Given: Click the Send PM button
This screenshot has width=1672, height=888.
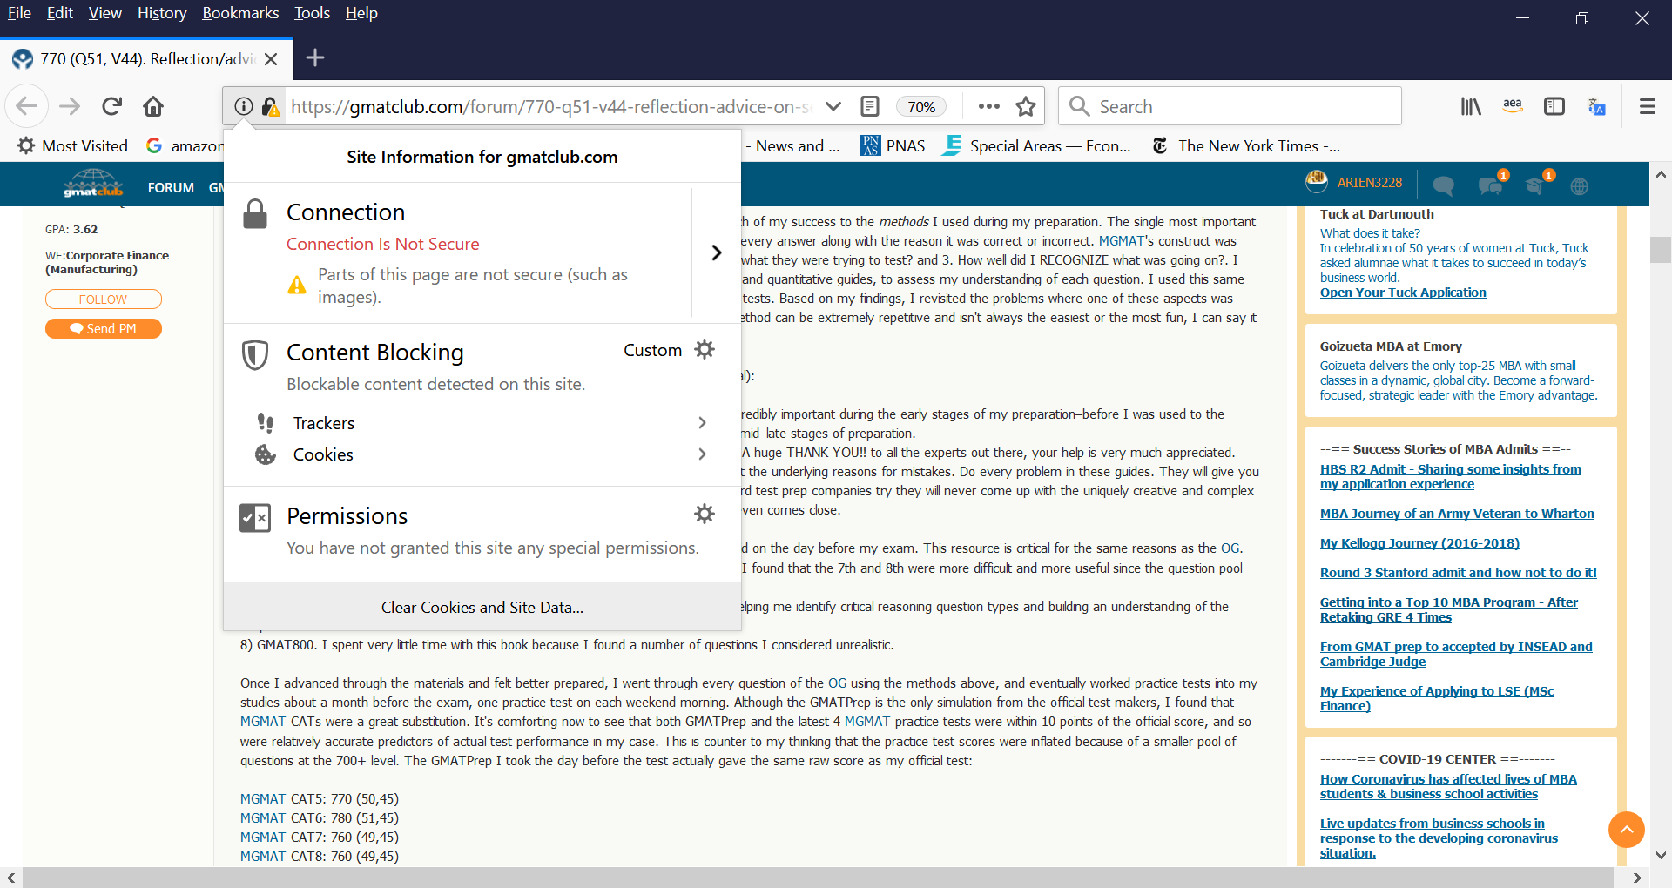Looking at the screenshot, I should point(103,329).
